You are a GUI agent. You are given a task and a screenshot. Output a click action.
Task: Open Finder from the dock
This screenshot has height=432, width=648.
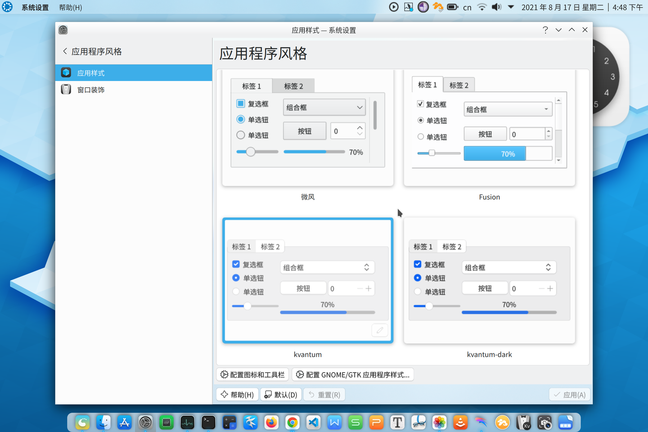[103, 422]
